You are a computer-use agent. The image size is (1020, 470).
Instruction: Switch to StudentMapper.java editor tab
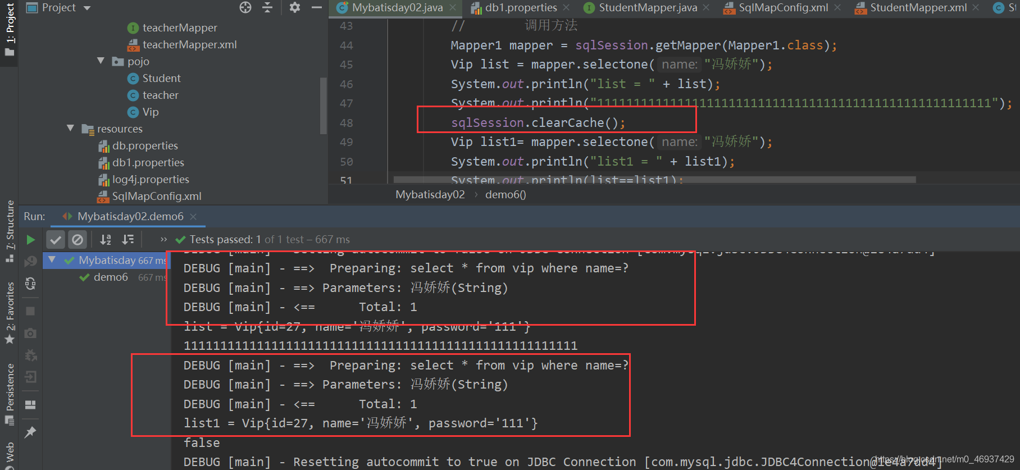[x=648, y=7]
